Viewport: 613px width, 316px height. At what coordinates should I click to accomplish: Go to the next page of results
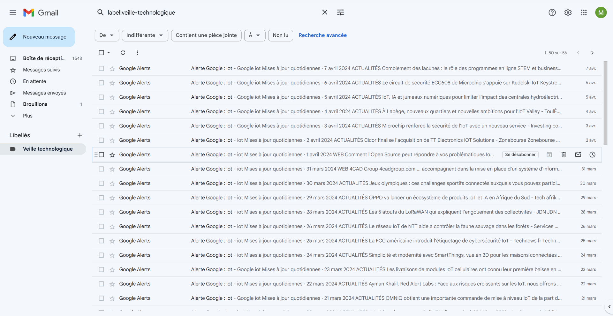tap(592, 53)
